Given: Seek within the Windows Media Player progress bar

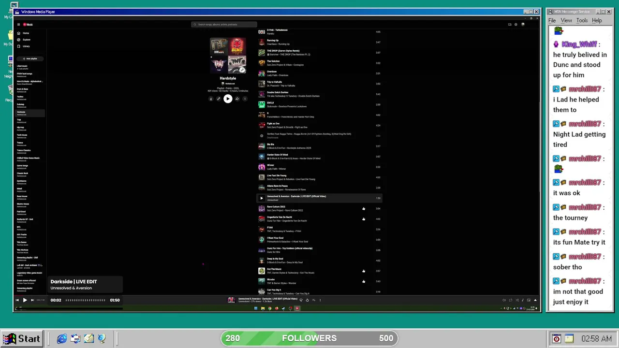Looking at the screenshot, I should tap(86, 300).
